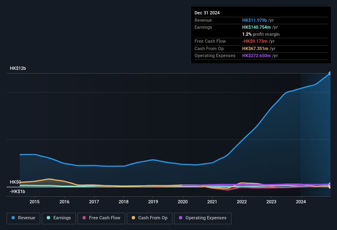Click the Revenue row label in tooltip
The image size is (337, 230).
(x=203, y=20)
